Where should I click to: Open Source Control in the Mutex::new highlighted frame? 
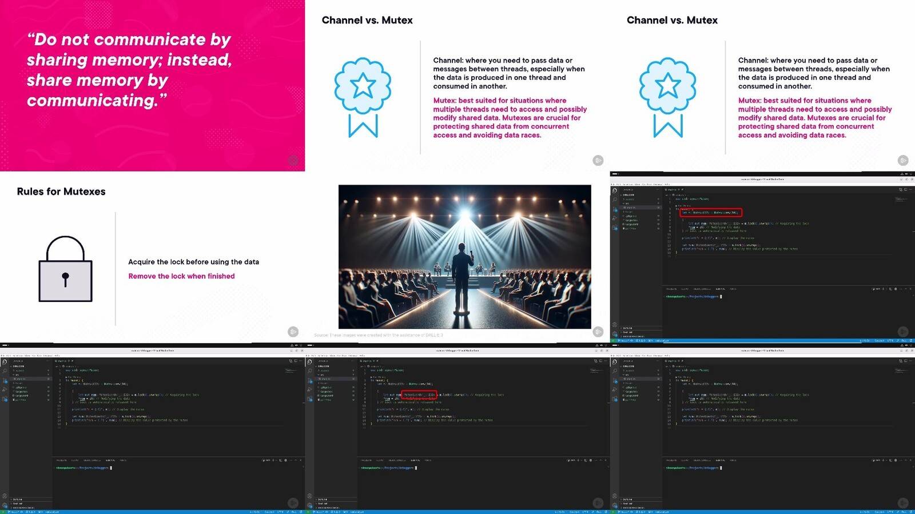coord(615,209)
